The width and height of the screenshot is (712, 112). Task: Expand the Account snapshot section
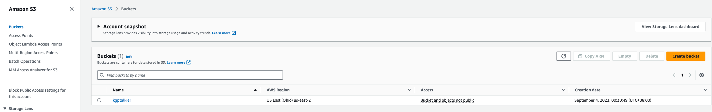pos(98,26)
